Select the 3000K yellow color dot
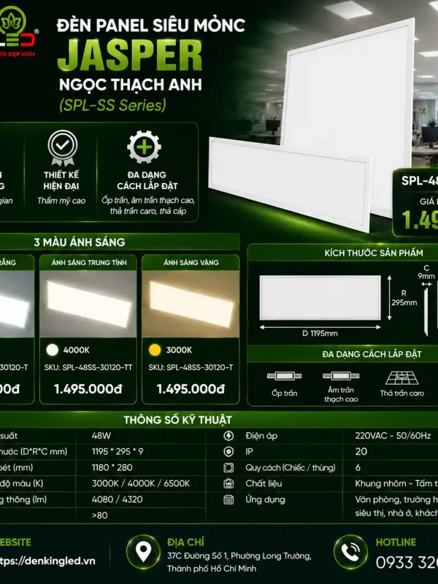 (155, 350)
